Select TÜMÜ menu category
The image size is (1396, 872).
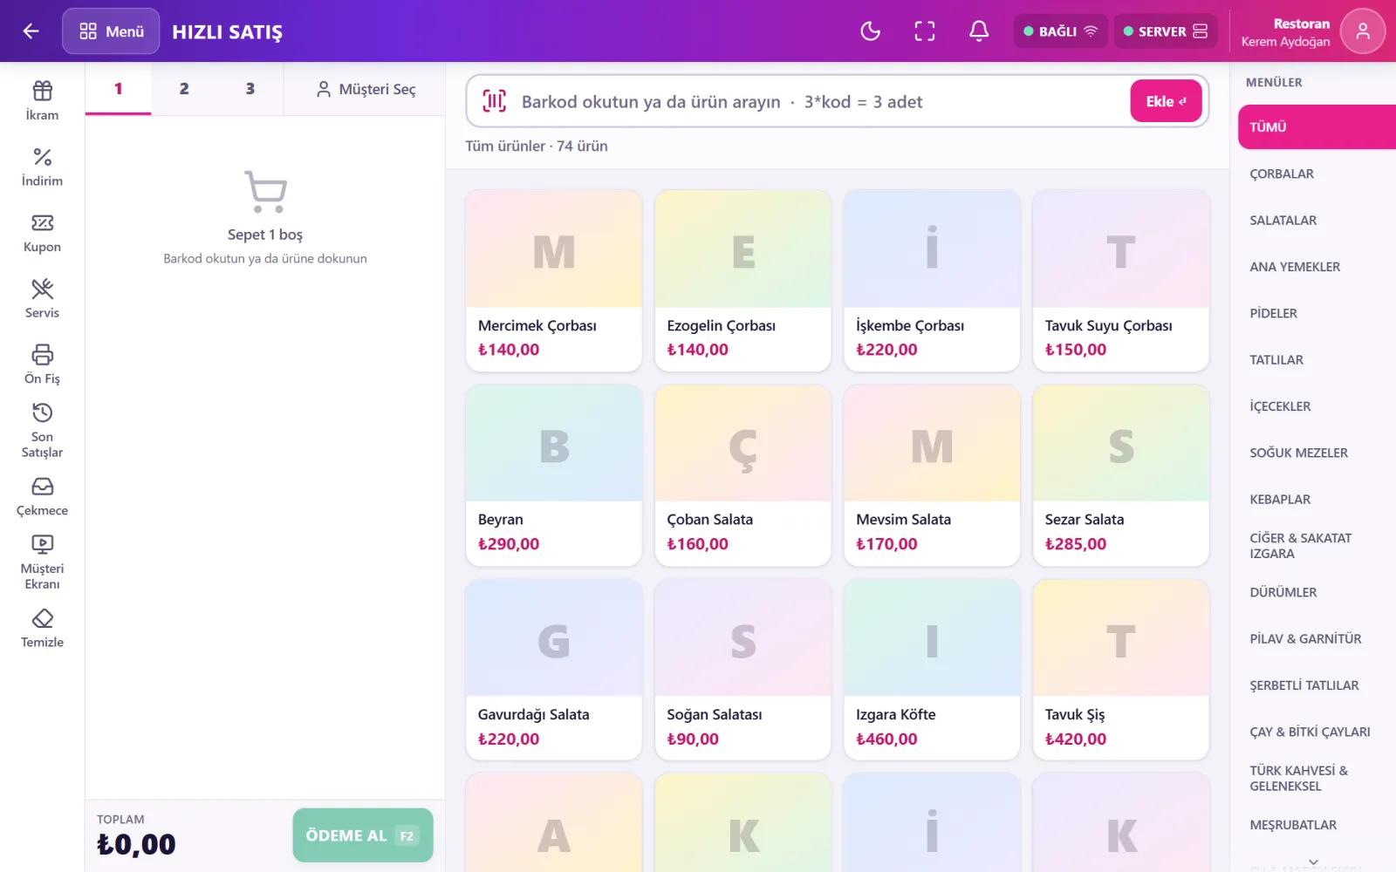[x=1317, y=127]
